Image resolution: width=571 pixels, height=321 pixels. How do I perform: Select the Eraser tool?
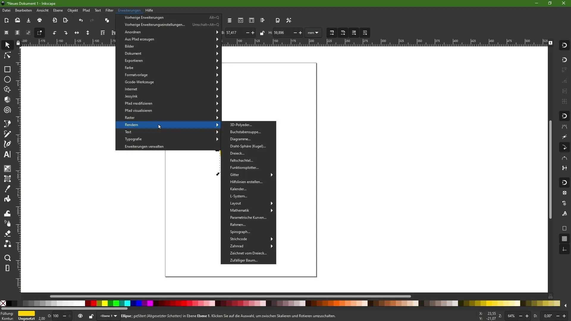tap(7, 234)
